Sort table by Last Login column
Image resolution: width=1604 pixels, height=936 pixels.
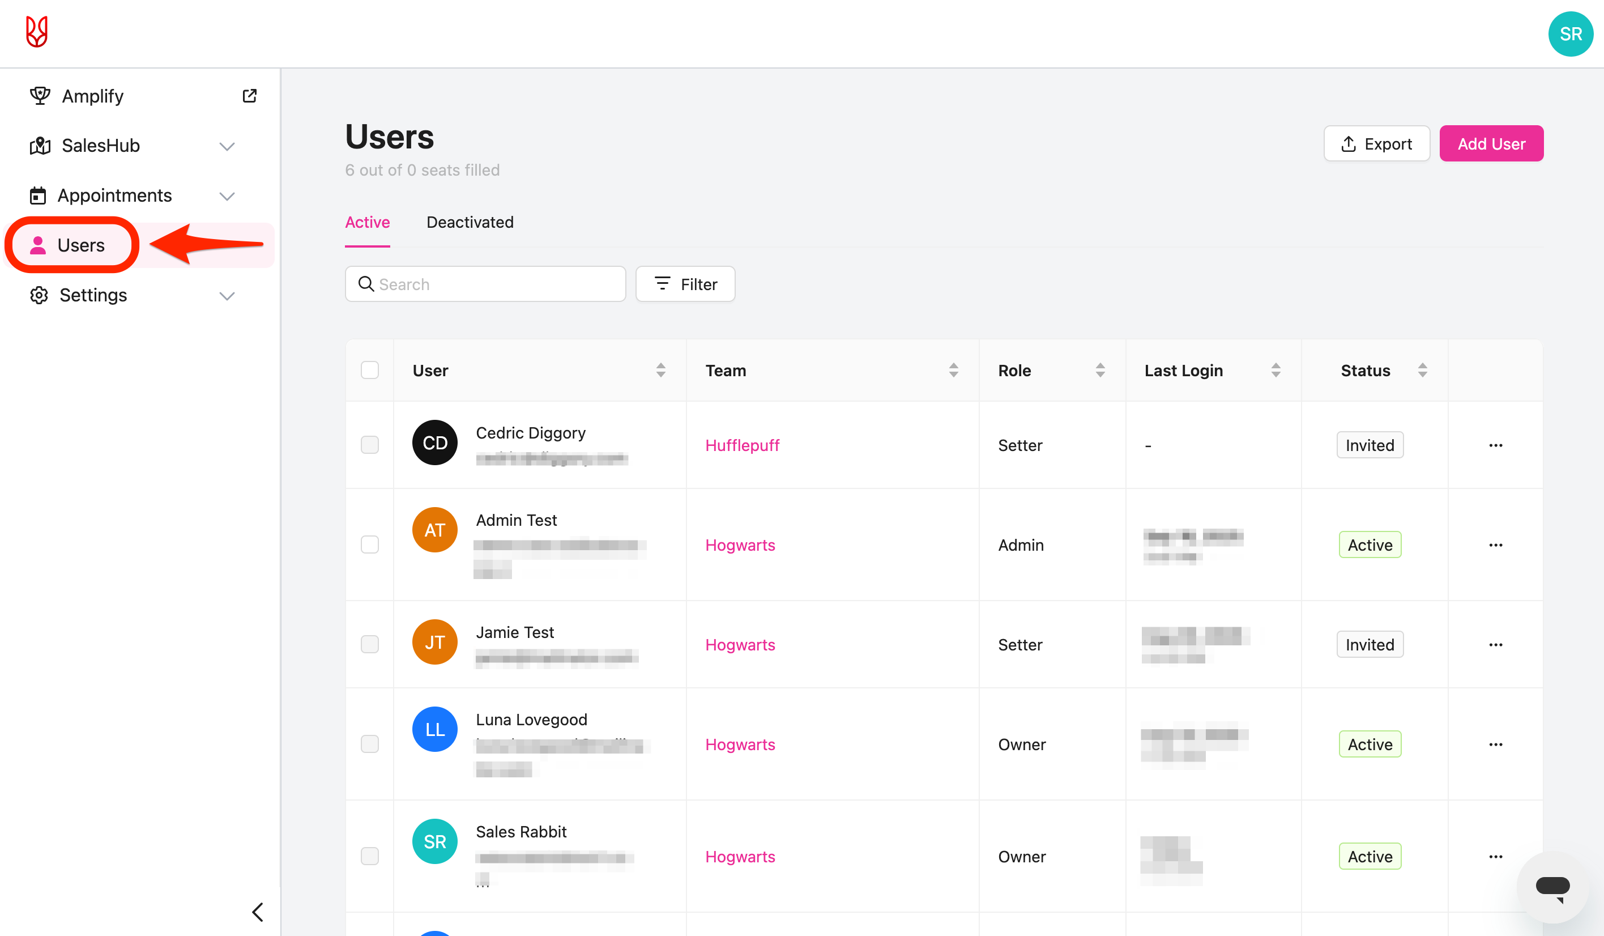point(1275,371)
